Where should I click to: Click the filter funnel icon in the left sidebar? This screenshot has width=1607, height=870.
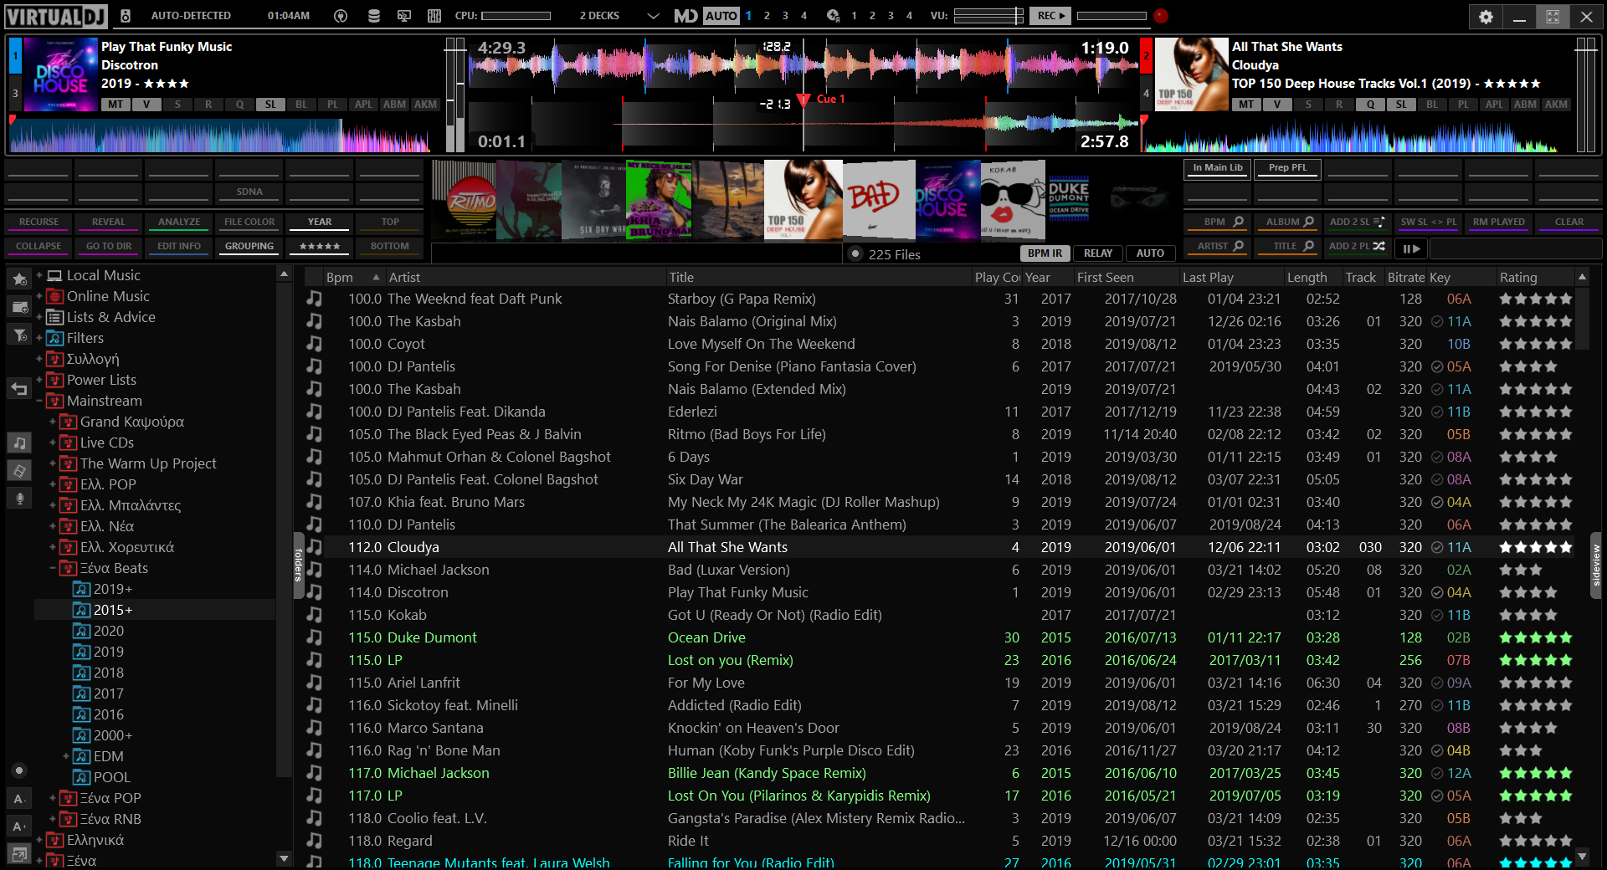19,335
